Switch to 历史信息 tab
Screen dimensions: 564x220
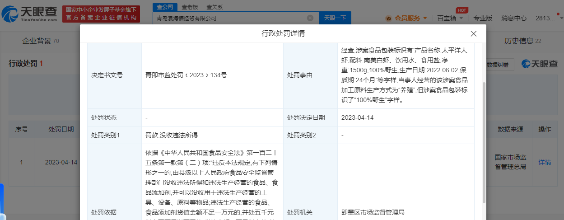[x=523, y=41]
